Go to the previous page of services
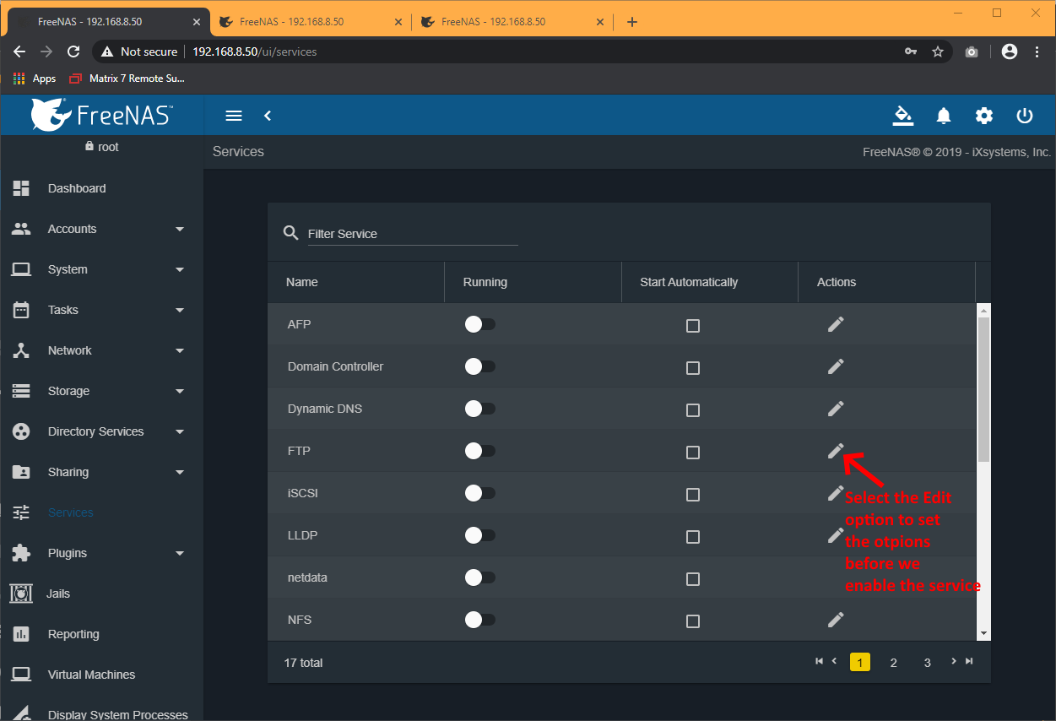Image resolution: width=1056 pixels, height=721 pixels. tap(834, 661)
